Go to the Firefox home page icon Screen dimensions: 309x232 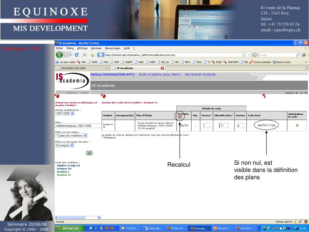pos(92,55)
